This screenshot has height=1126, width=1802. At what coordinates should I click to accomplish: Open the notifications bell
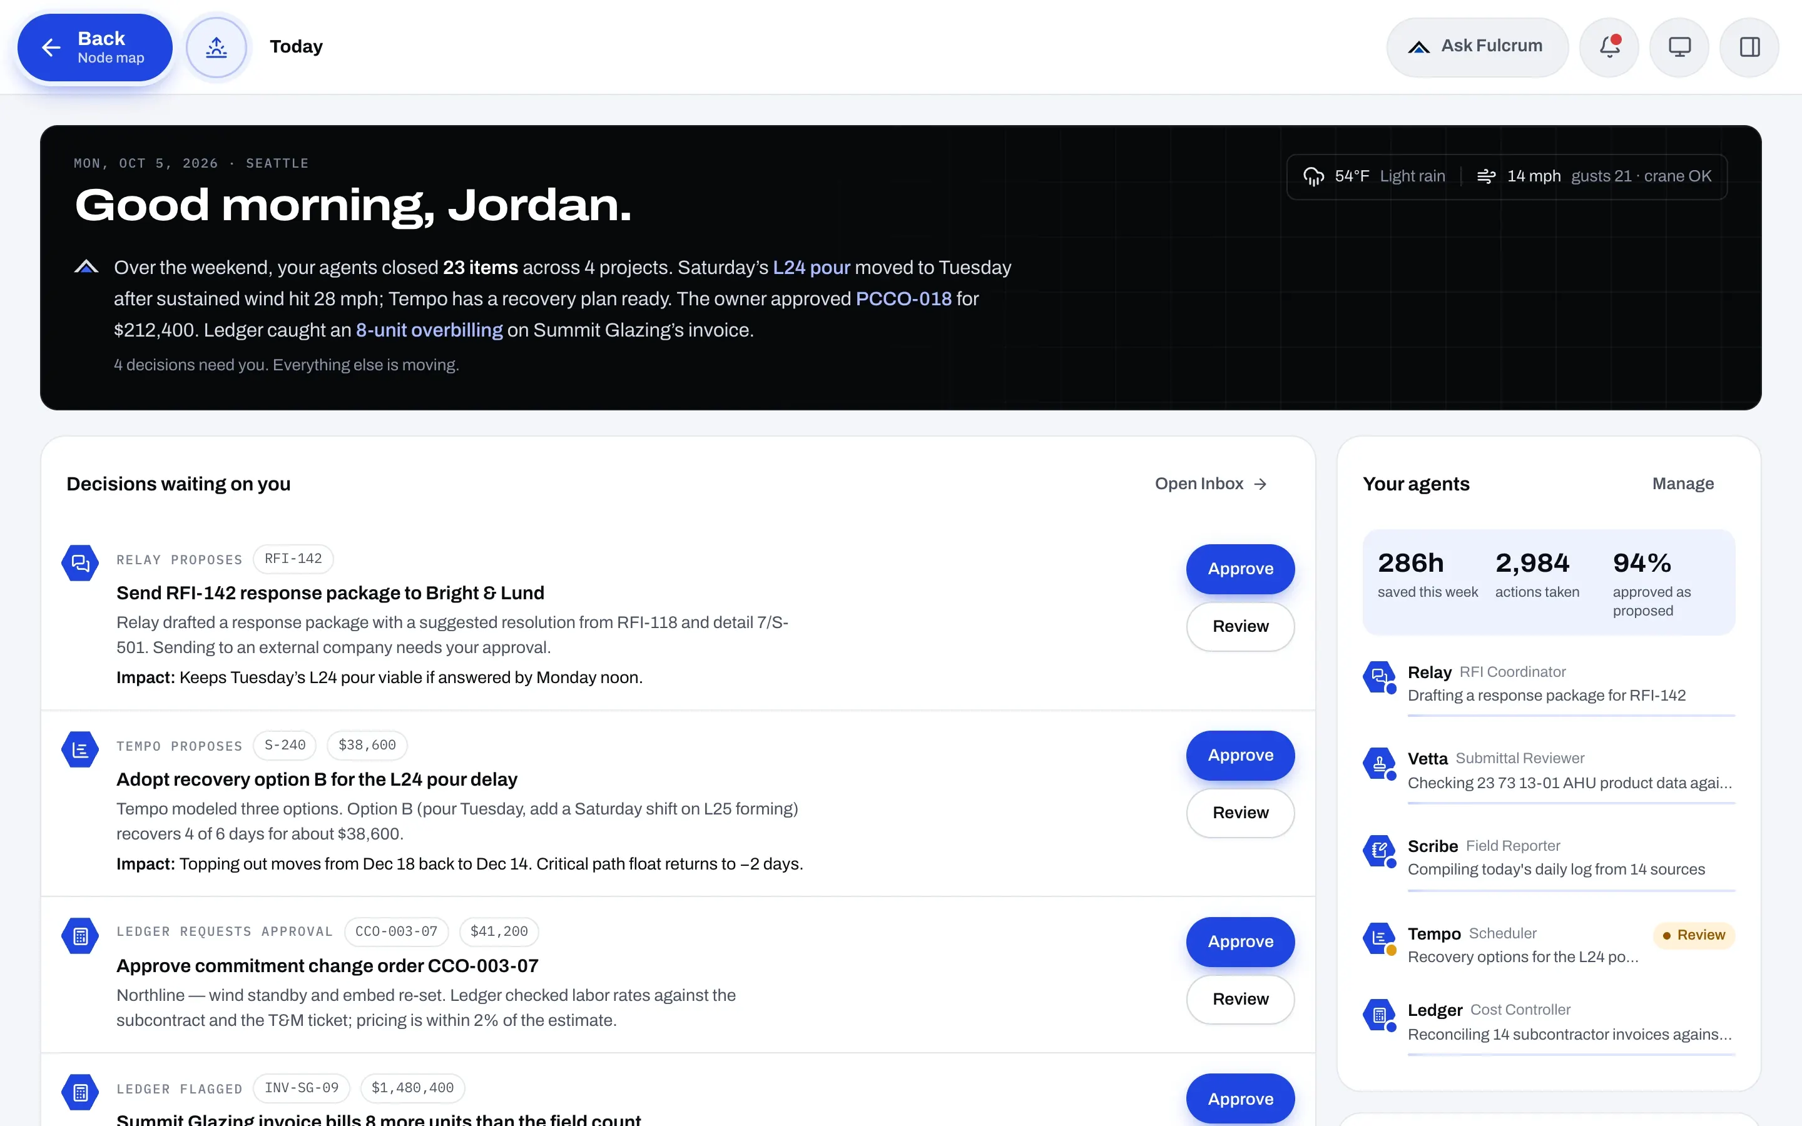point(1609,48)
